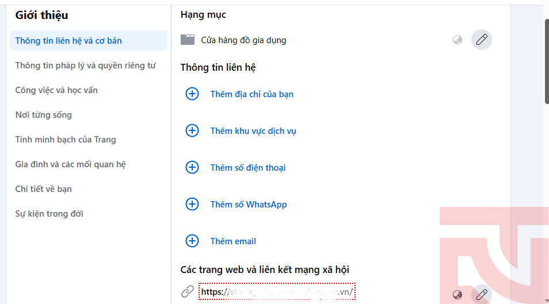Viewport: 549px width, 304px height.
Task: Change audience globe for Cửa hàng đồ gia dụng
Action: coord(457,40)
